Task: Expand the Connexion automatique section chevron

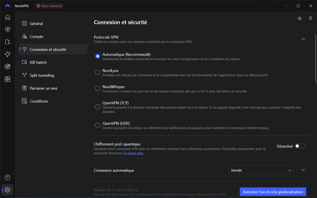Action: 303,170
